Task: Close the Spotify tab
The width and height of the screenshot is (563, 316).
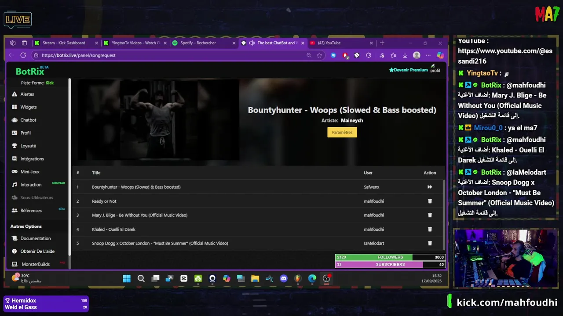Action: click(234, 43)
